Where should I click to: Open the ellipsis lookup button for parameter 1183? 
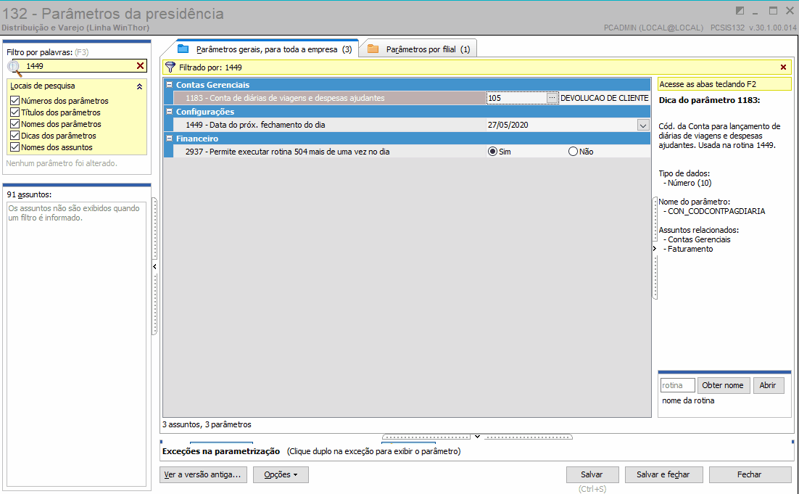(x=552, y=98)
